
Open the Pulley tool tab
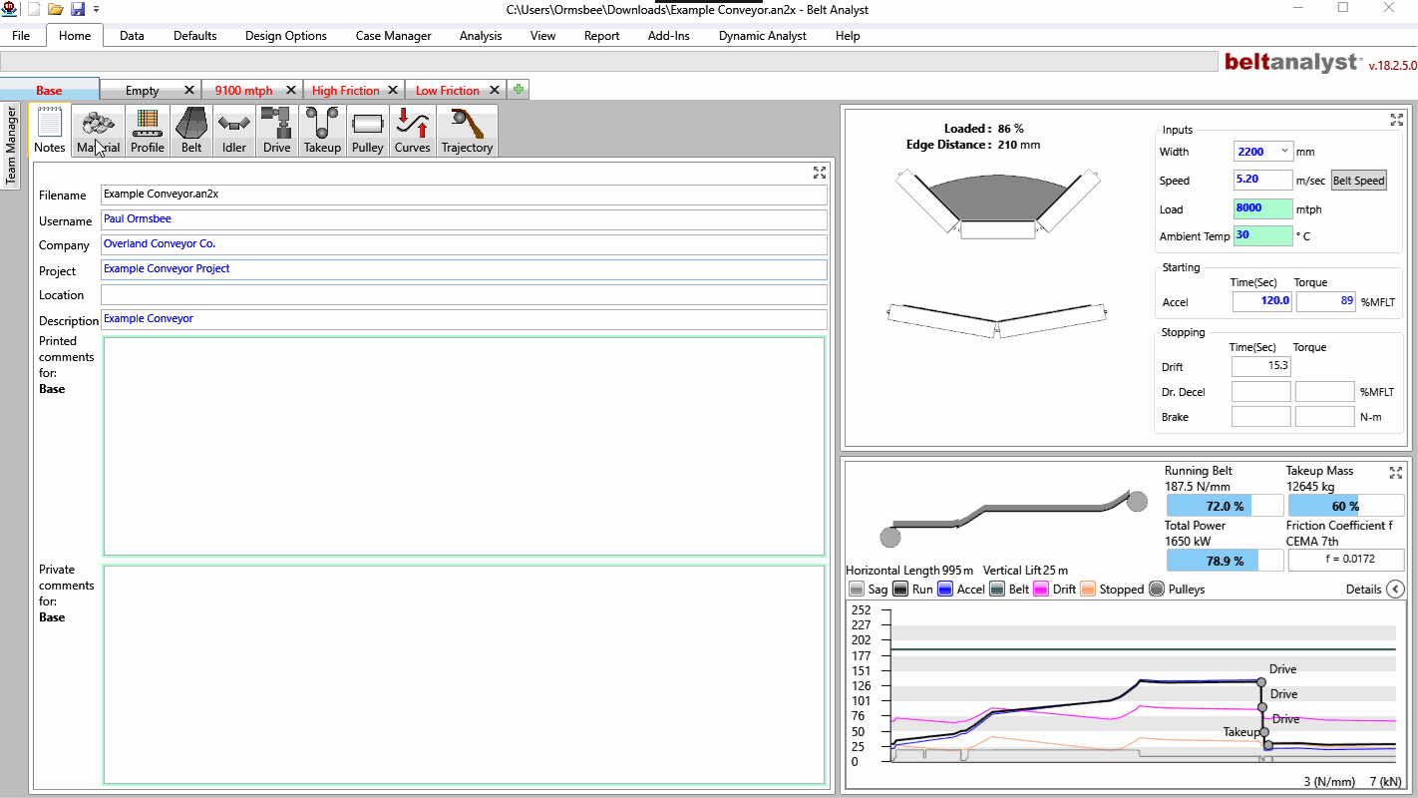tap(368, 131)
